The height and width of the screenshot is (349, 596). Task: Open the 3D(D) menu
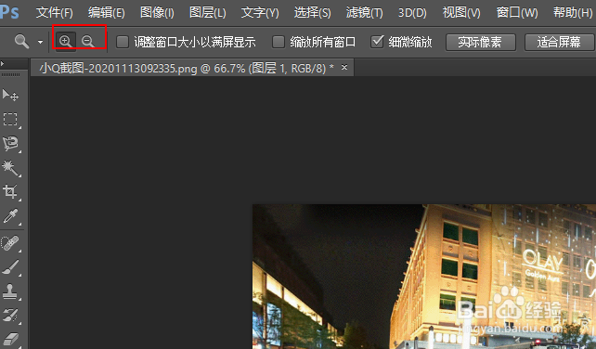(412, 13)
